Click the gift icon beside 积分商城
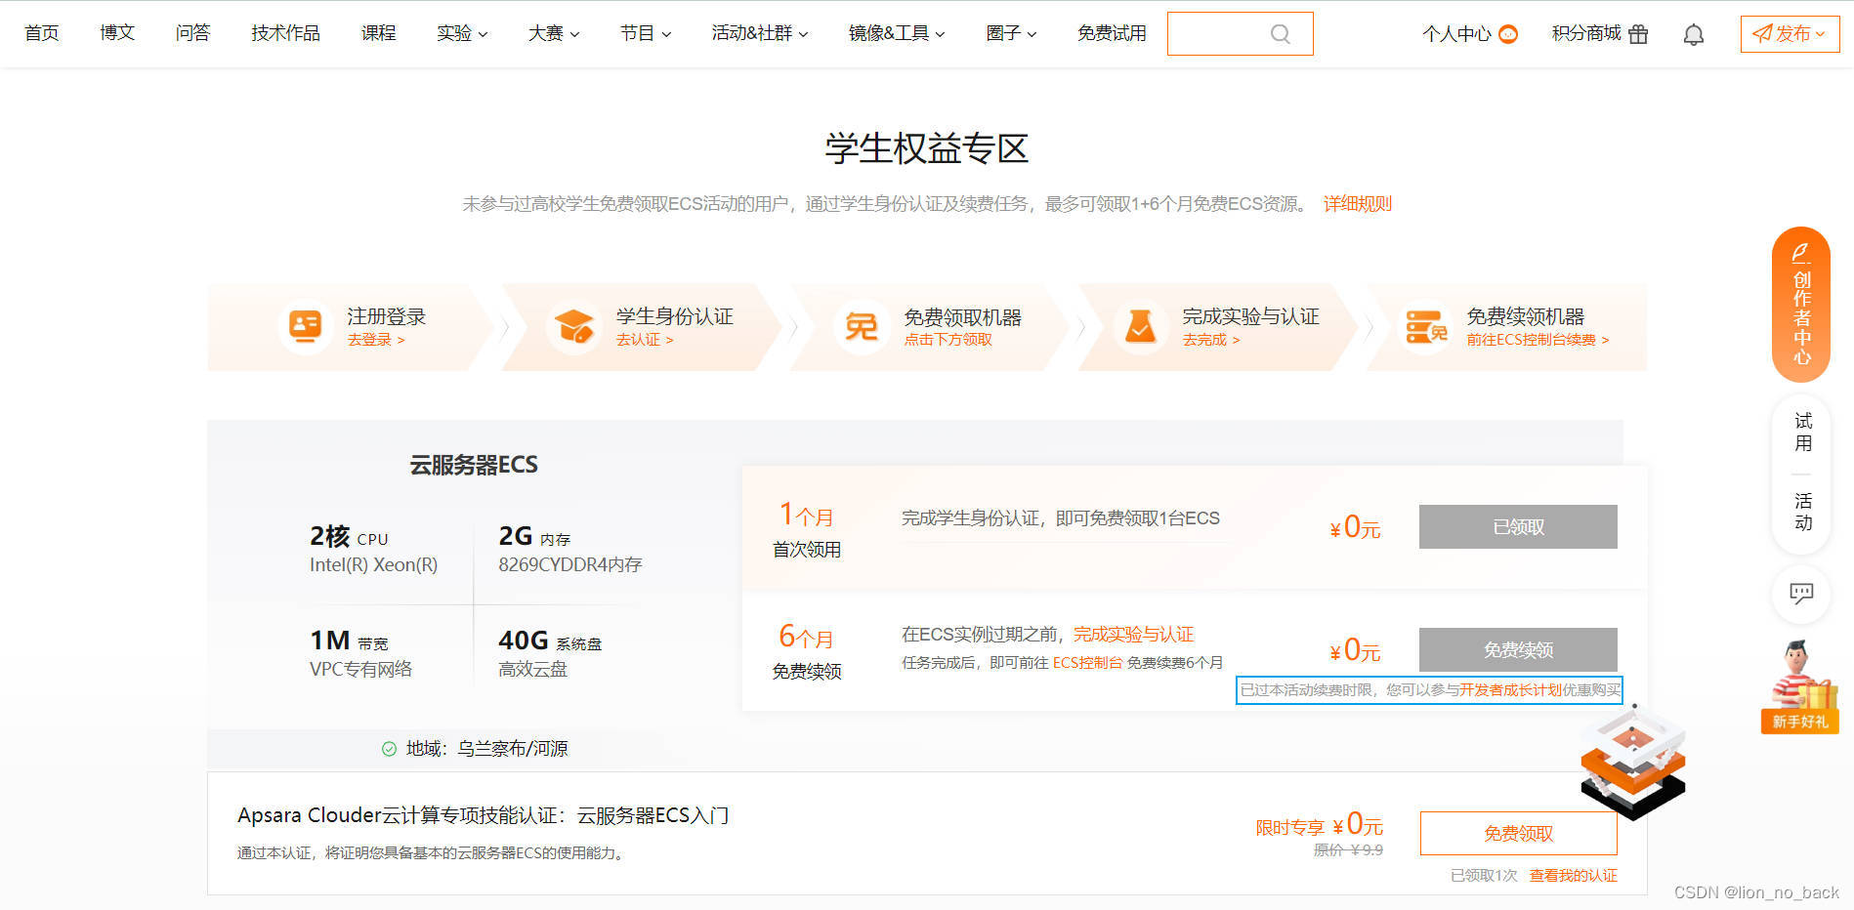This screenshot has width=1854, height=910. [x=1638, y=34]
